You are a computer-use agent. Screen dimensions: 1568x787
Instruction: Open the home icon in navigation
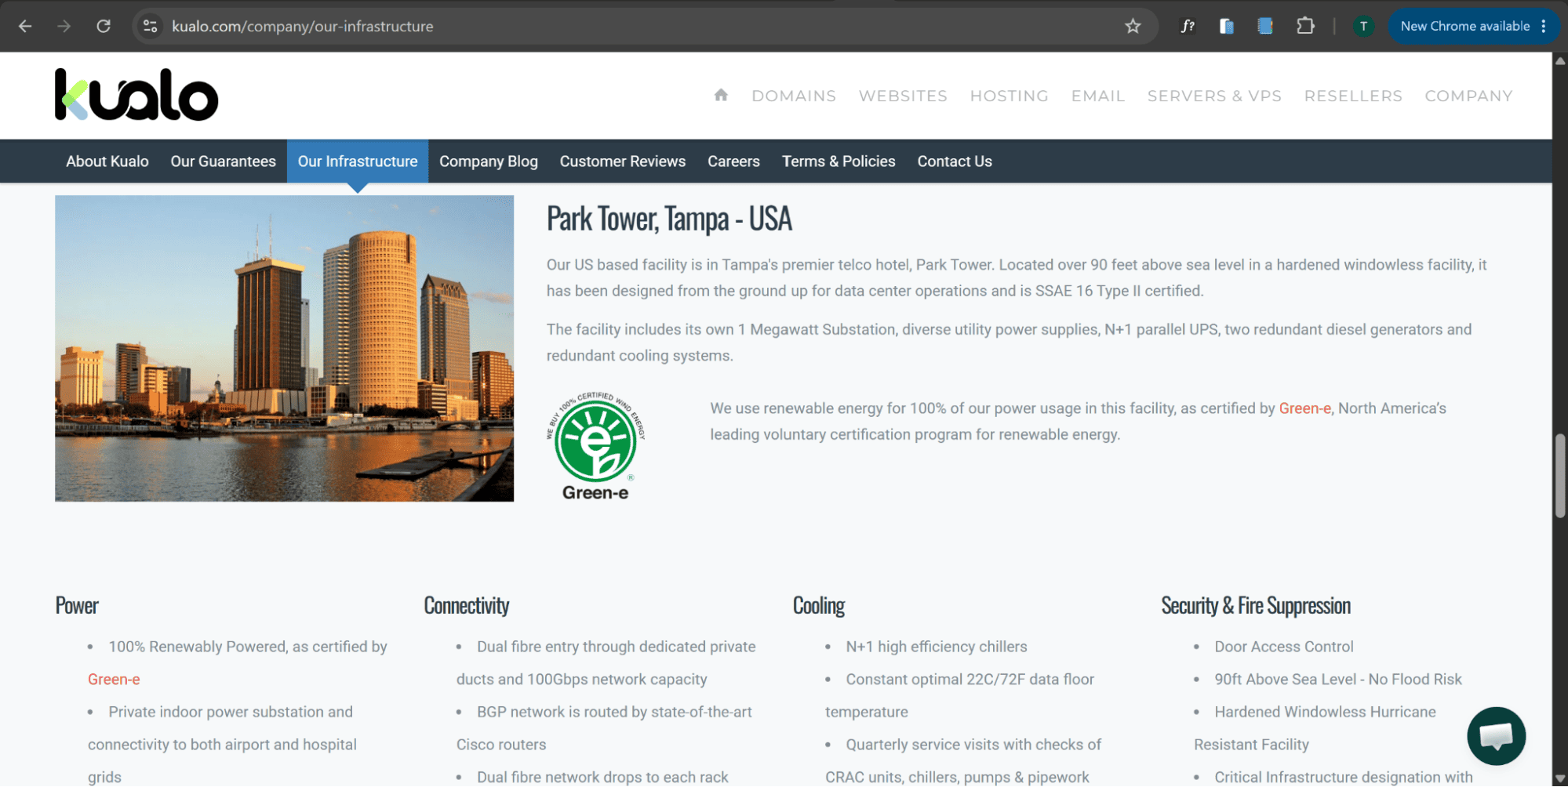[x=721, y=95]
